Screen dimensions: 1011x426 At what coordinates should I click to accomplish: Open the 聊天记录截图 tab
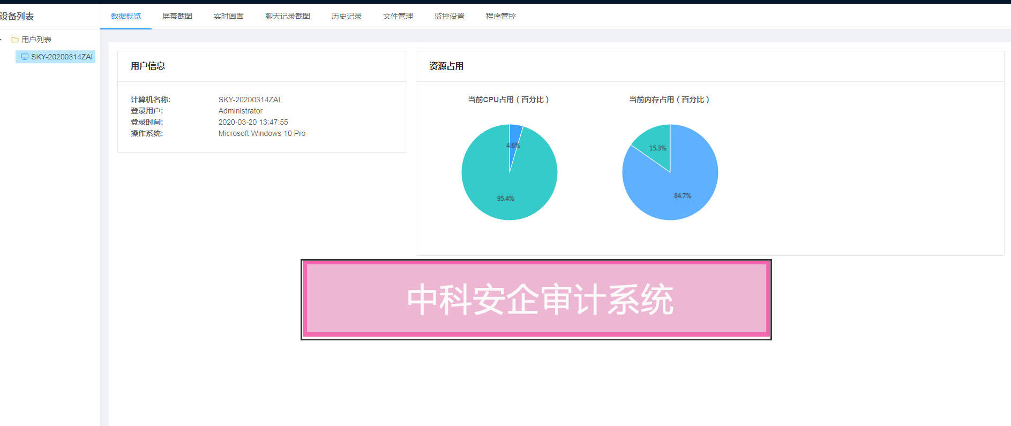point(288,16)
